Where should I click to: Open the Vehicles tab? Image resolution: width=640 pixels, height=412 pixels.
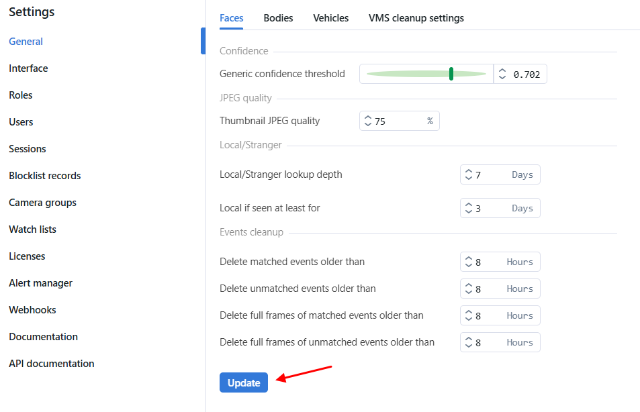click(330, 18)
